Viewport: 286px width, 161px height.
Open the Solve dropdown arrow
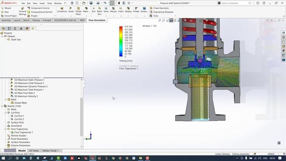coord(106,16)
